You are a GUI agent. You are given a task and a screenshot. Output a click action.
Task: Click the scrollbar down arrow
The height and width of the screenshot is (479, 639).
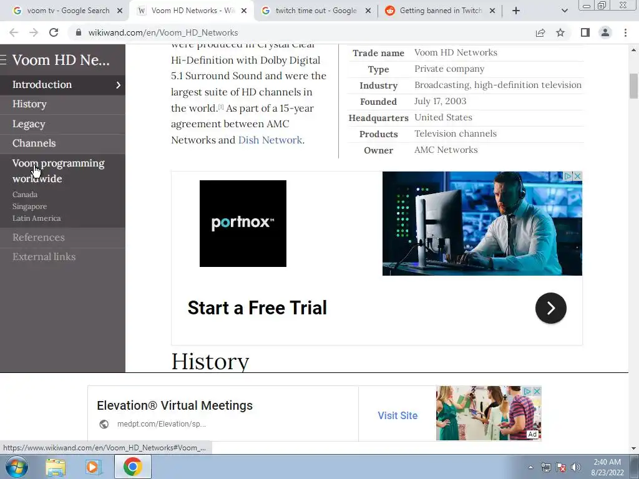tap(634, 448)
